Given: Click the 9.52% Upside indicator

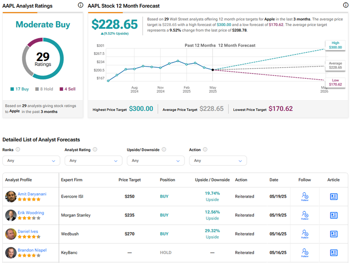Looking at the screenshot, I should tap(114, 34).
